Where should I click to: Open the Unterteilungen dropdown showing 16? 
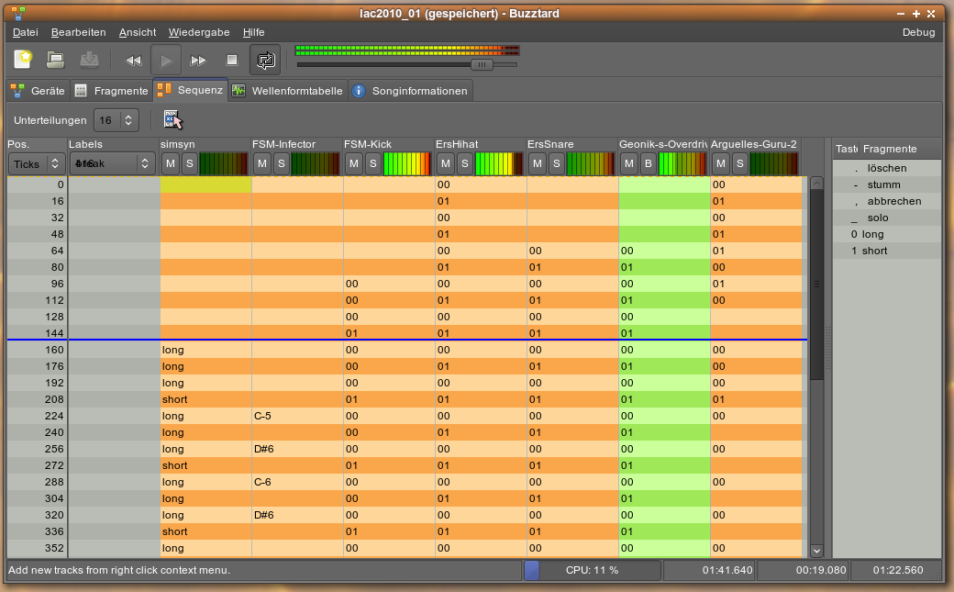[116, 120]
